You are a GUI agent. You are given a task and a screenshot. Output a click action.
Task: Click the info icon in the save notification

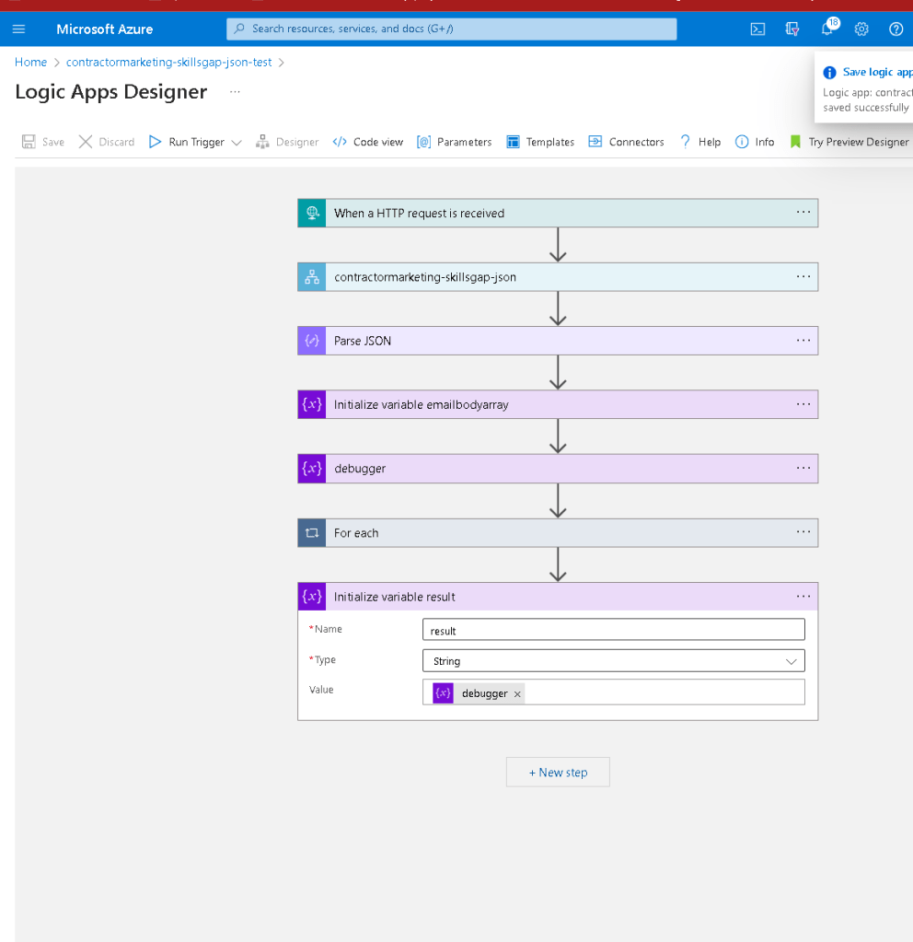point(829,73)
